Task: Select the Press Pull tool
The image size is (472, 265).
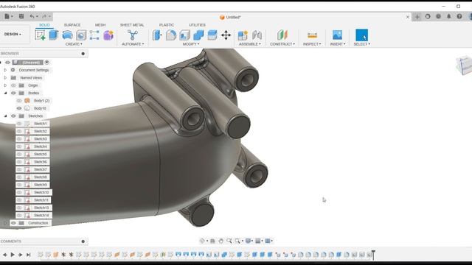Action: coord(157,35)
